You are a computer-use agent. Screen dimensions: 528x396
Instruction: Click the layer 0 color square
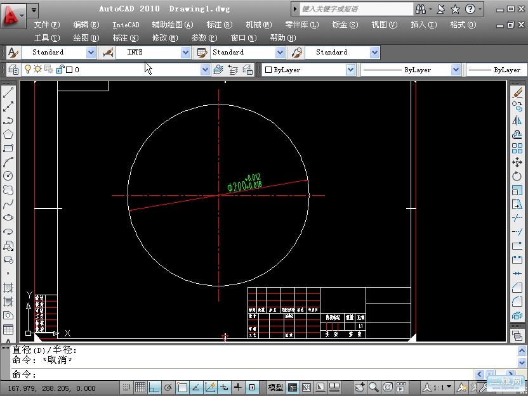click(69, 70)
